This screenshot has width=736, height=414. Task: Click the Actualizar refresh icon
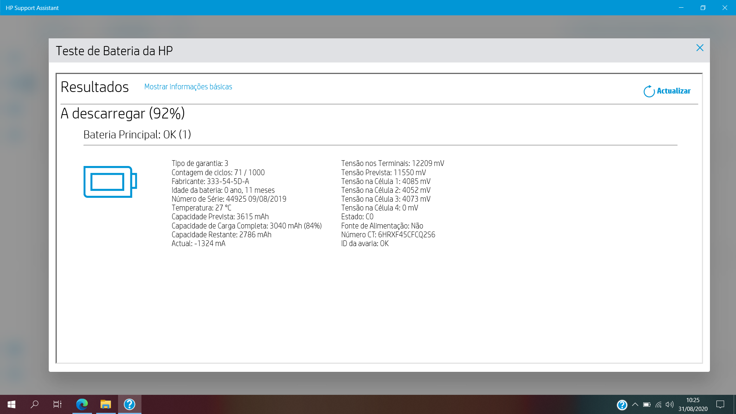click(649, 91)
